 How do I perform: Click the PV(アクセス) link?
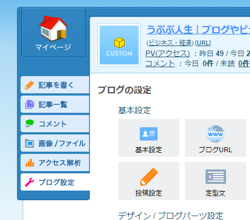pyautogui.click(x=168, y=53)
